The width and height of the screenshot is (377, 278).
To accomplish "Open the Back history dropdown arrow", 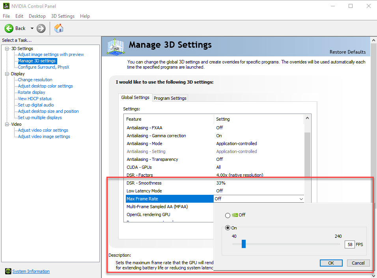I will pyautogui.click(x=32, y=28).
